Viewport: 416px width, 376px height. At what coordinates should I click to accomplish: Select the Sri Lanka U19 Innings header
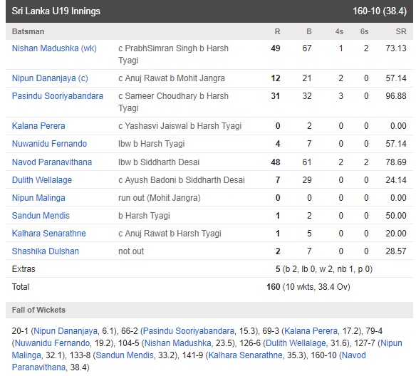(x=209, y=11)
